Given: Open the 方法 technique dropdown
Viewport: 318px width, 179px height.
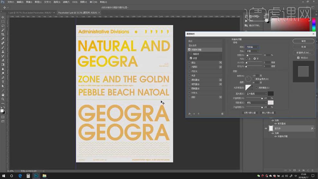Looking at the screenshot, I should [x=252, y=51].
